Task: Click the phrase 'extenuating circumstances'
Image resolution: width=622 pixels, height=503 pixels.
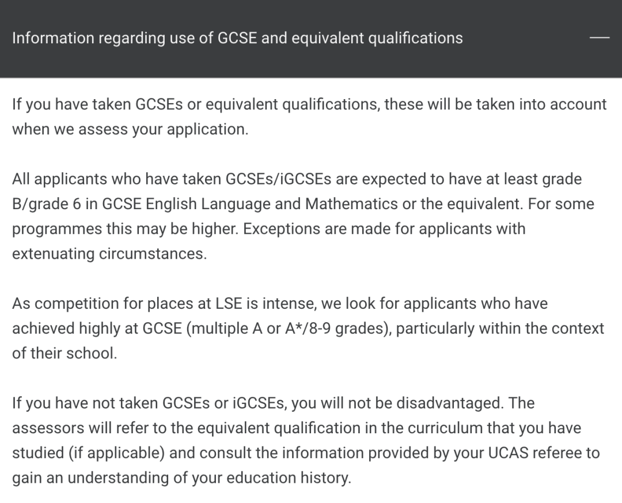Action: click(109, 254)
